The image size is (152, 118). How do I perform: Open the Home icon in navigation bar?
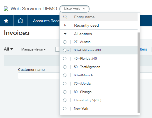click(x=20, y=21)
